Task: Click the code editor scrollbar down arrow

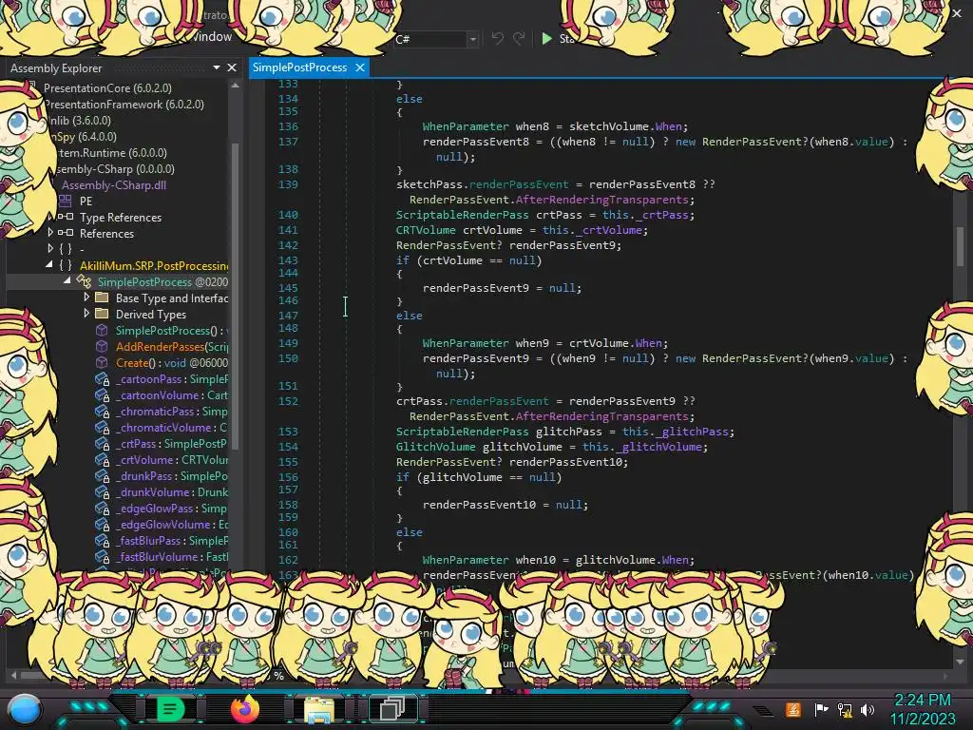Action: tap(960, 662)
